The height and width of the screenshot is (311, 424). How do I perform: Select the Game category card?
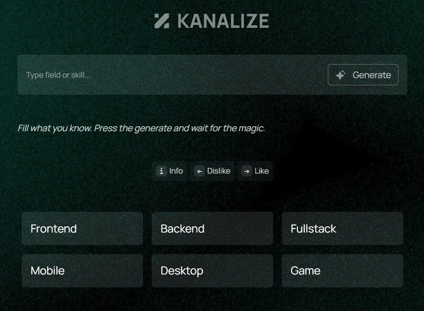pyautogui.click(x=342, y=271)
